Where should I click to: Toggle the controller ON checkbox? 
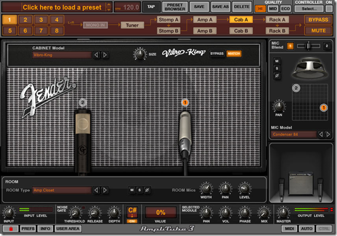[329, 9]
